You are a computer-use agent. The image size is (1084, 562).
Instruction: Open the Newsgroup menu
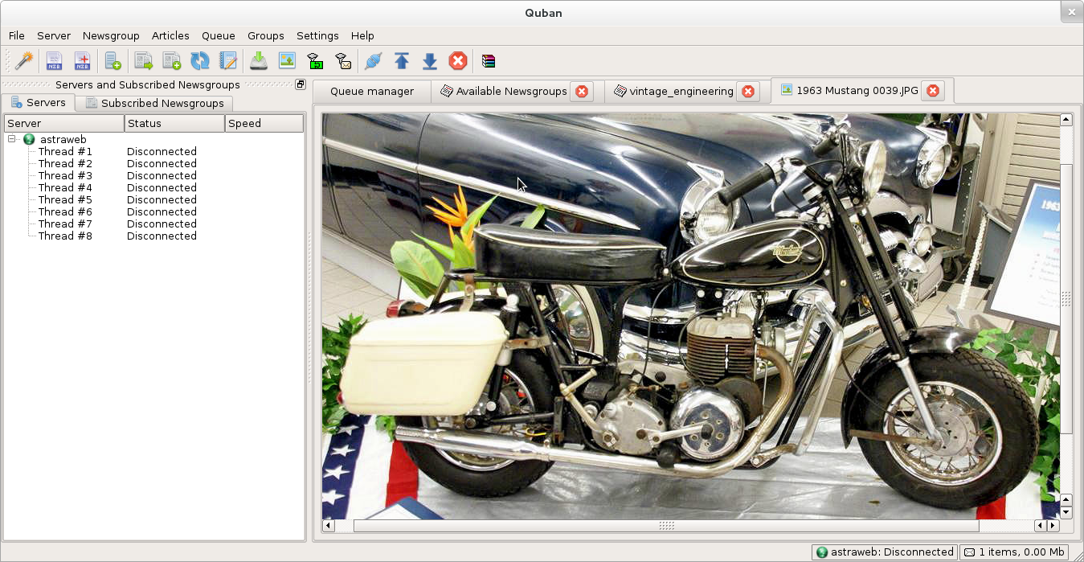[x=111, y=35]
